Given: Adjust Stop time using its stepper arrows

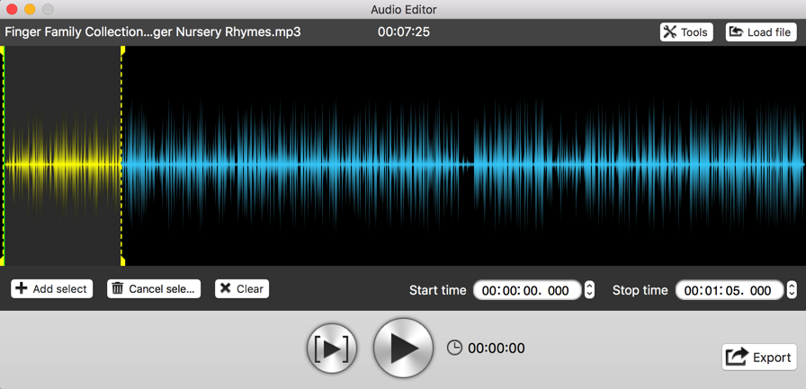Looking at the screenshot, I should 793,290.
